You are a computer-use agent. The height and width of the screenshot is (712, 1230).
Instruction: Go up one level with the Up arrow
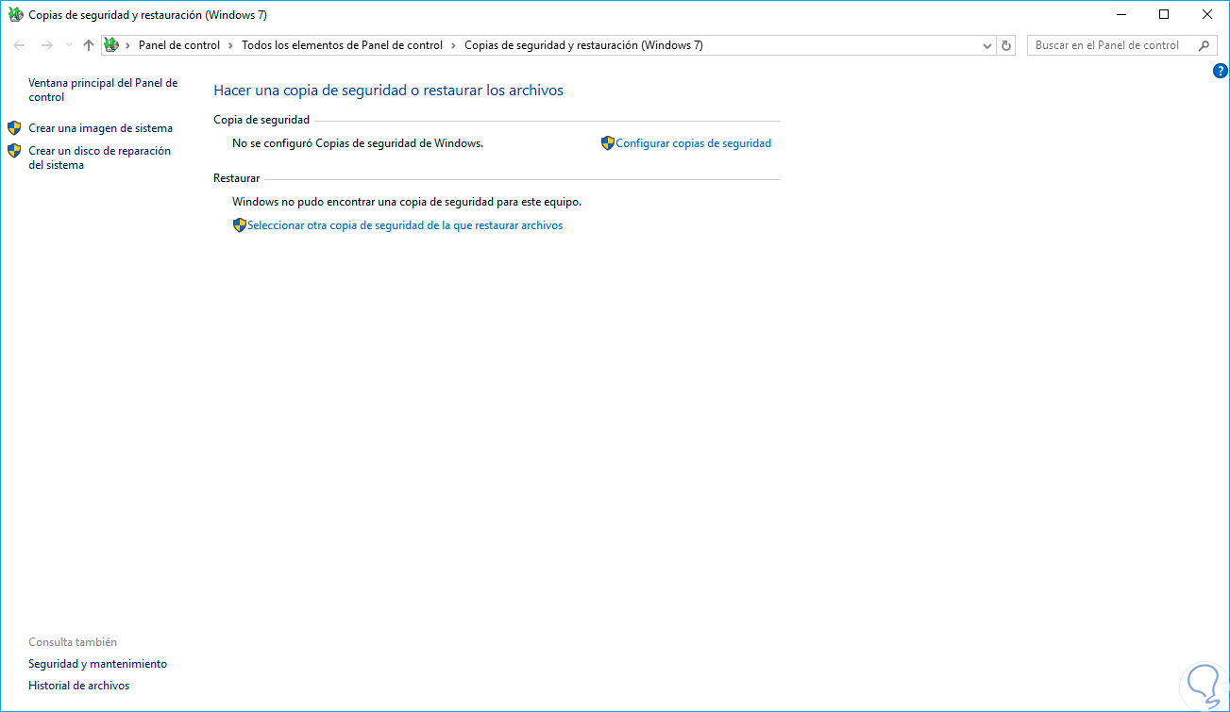point(89,45)
